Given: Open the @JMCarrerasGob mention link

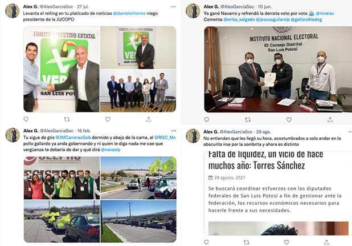Looking at the screenshot, I should tap(73, 138).
